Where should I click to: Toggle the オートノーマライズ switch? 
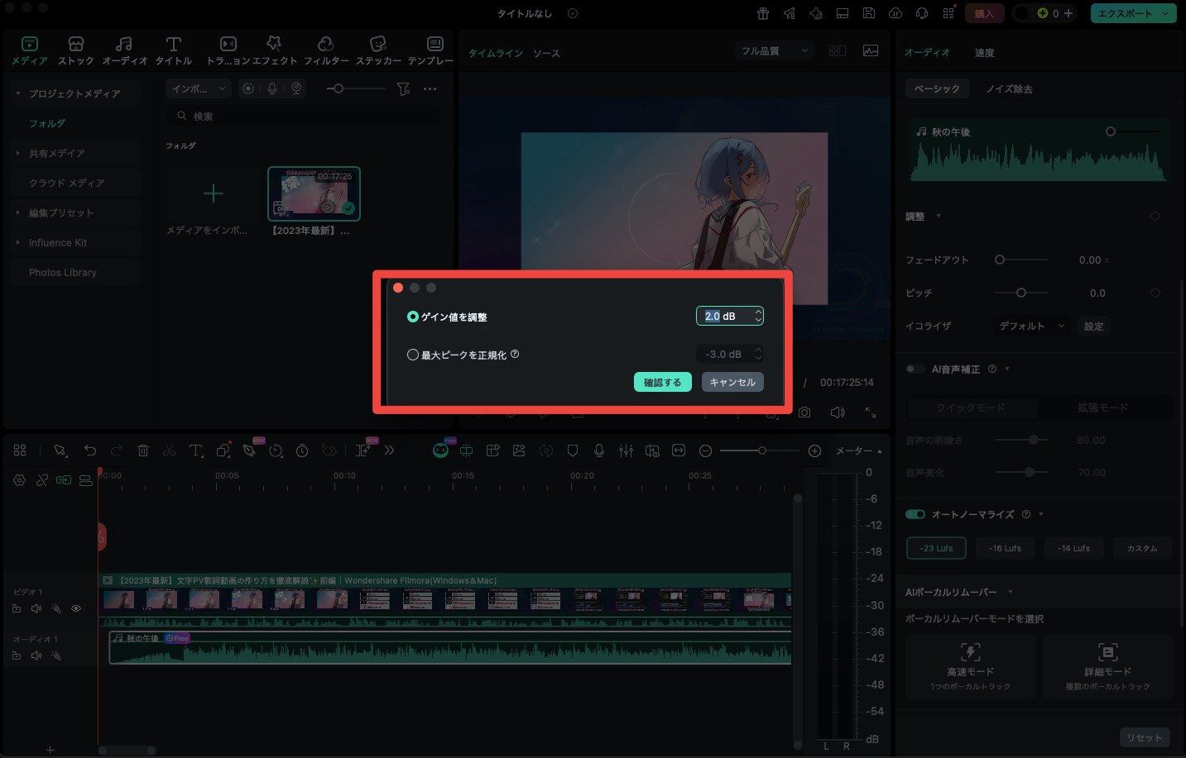click(915, 514)
